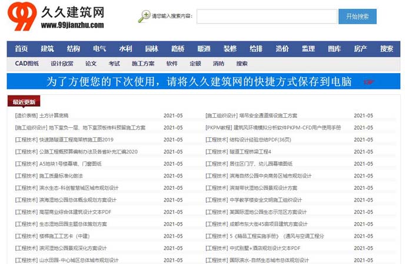Screen dimensions: 406x264
Task: Go to 设计欣赏 in the sub-navigation
Action: point(62,64)
